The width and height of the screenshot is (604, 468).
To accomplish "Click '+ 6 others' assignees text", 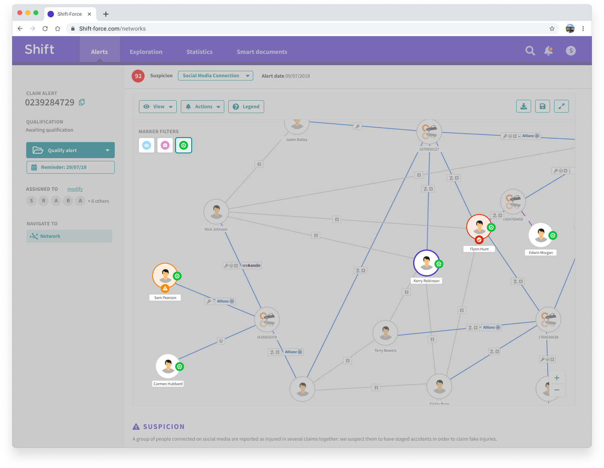I will 98,201.
